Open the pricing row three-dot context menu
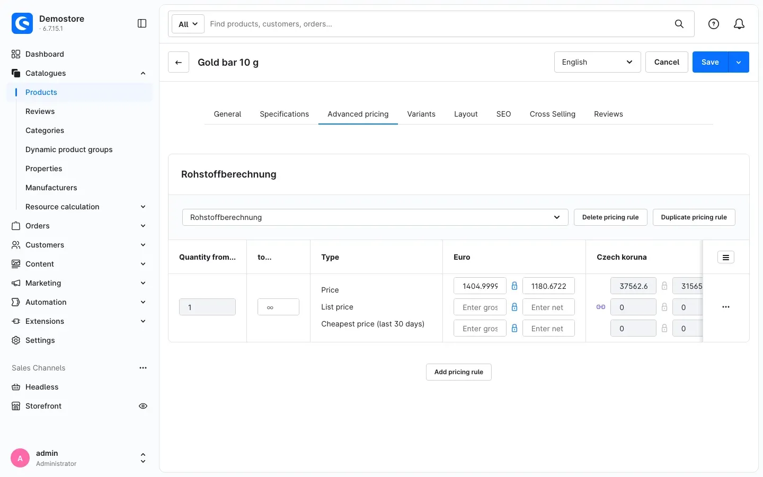The width and height of the screenshot is (763, 477). point(726,307)
